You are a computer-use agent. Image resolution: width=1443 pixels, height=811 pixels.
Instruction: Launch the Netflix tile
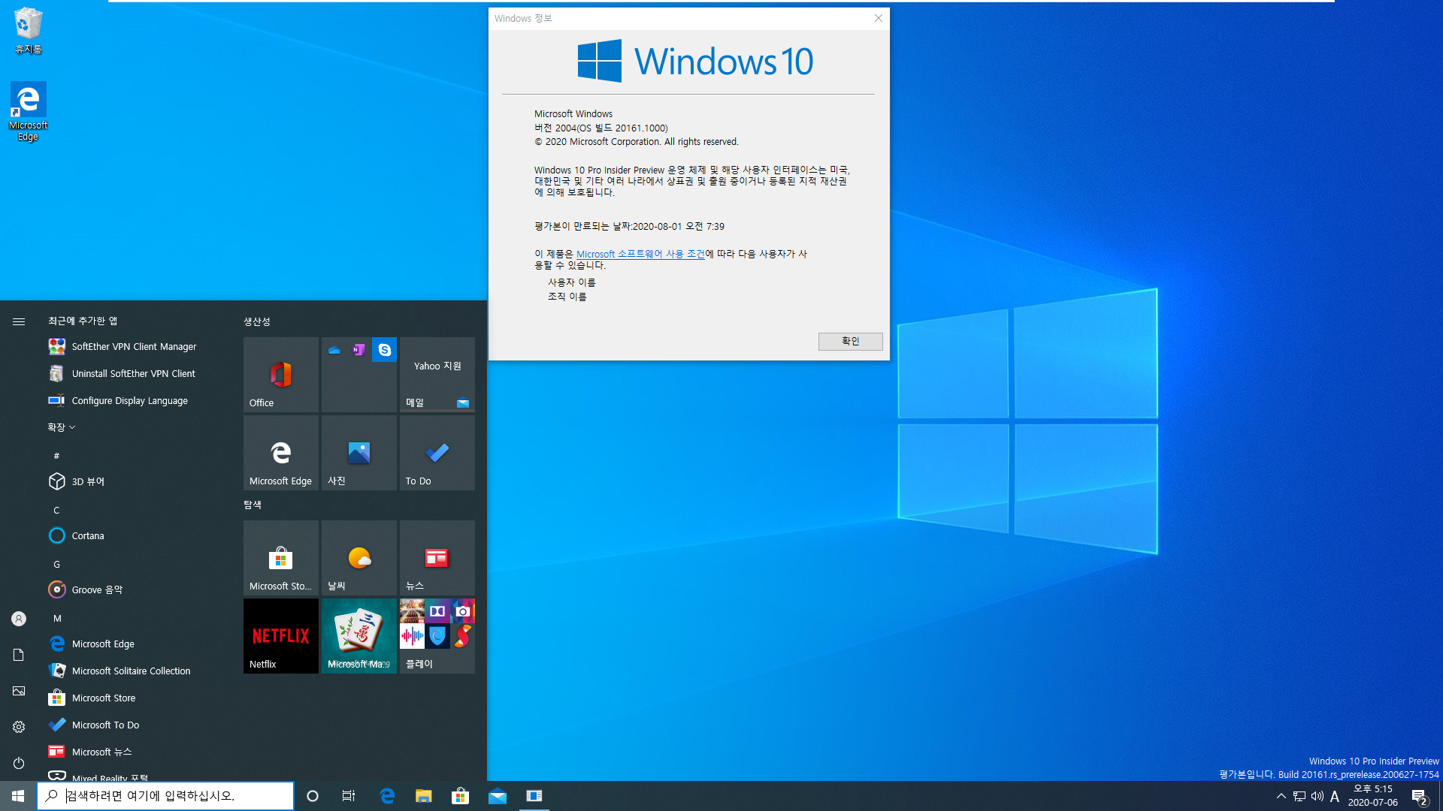281,636
